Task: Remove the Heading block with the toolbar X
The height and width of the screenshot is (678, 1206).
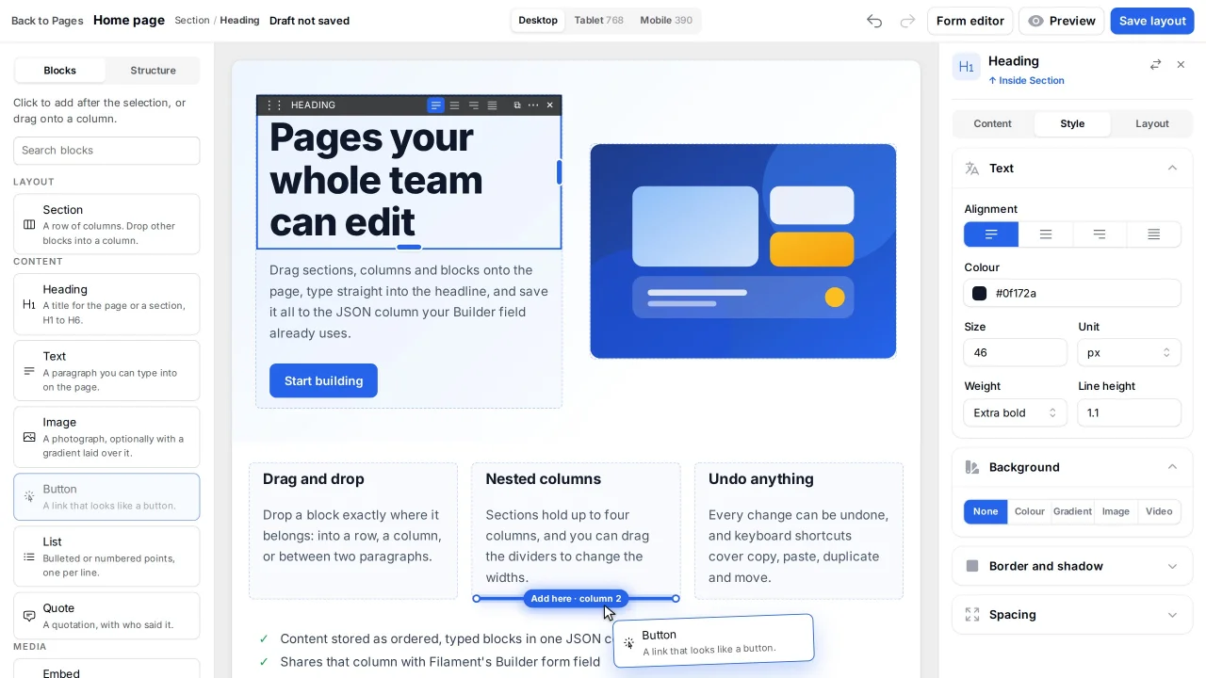Action: coord(550,105)
